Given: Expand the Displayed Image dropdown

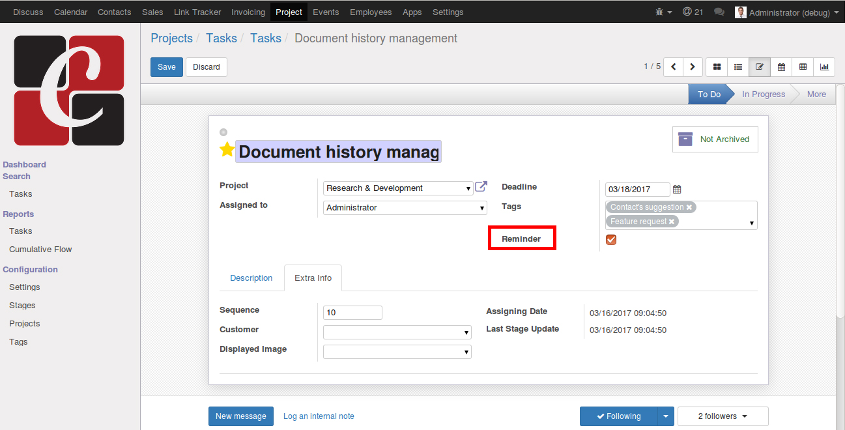Looking at the screenshot, I should (x=397, y=352).
